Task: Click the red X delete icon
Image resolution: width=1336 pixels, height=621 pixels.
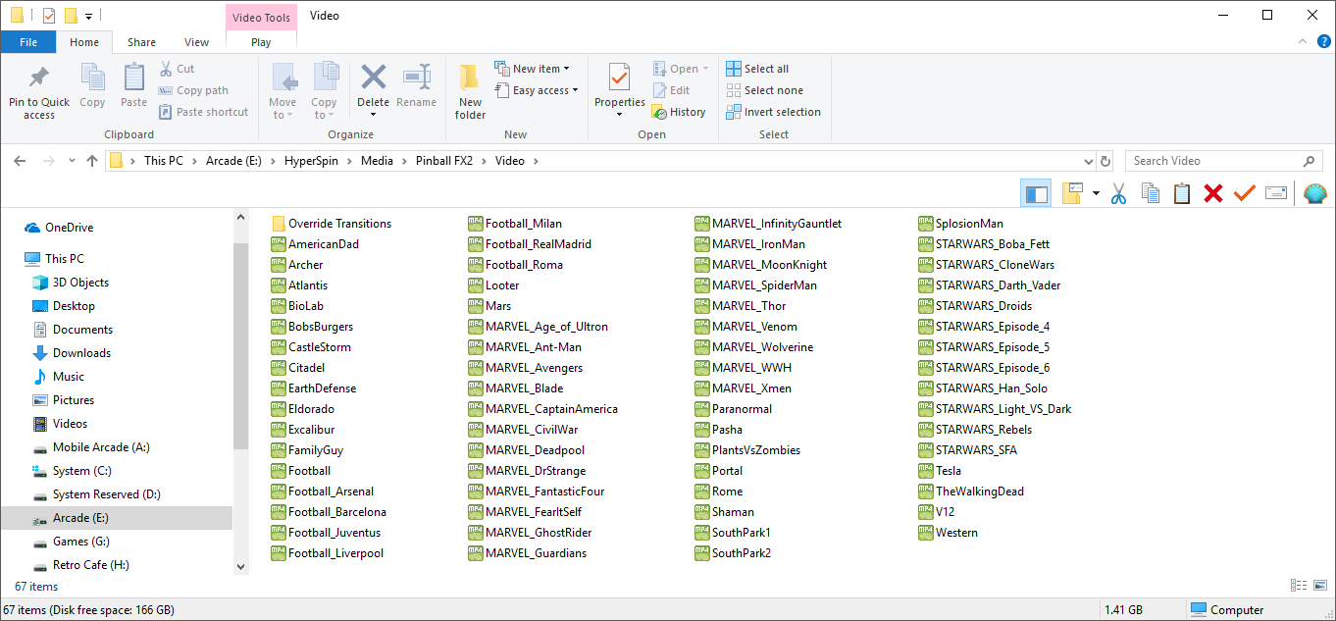Action: [1213, 194]
